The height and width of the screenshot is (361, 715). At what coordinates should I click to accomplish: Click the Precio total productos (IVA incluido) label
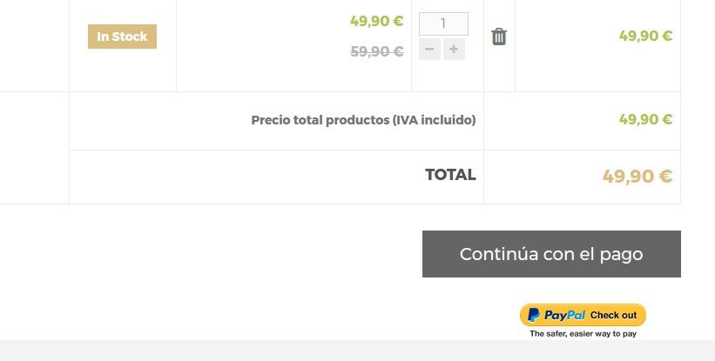pos(363,120)
